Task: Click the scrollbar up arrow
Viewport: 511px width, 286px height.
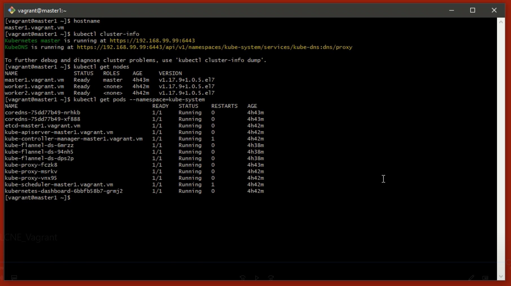Action: coord(501,22)
